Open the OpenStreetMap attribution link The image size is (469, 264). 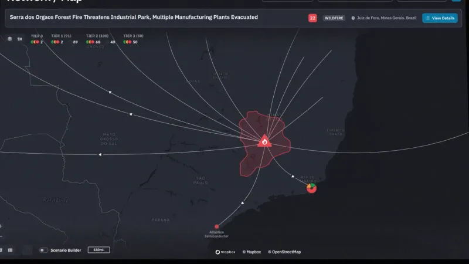pyautogui.click(x=284, y=252)
